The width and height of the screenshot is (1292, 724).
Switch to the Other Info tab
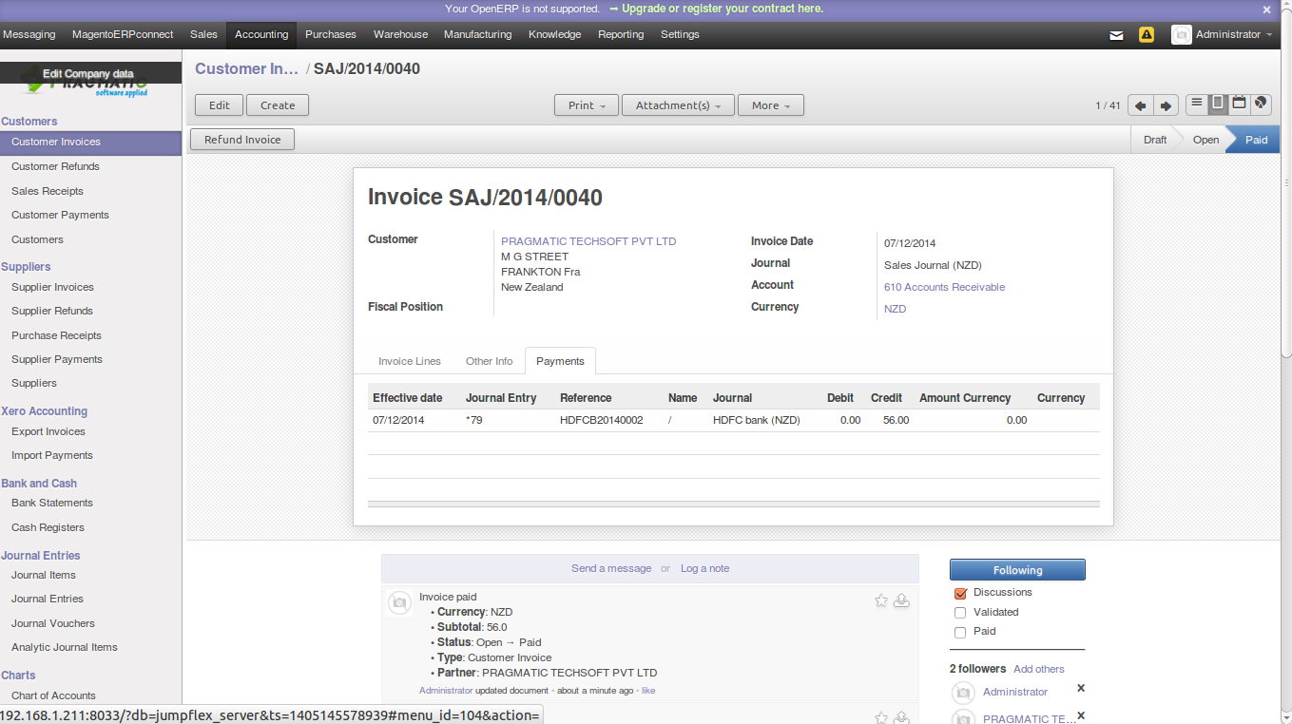point(489,361)
